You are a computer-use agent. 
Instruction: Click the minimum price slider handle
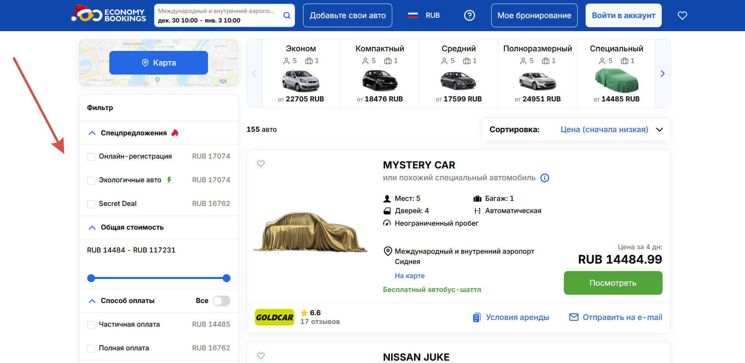tap(91, 278)
